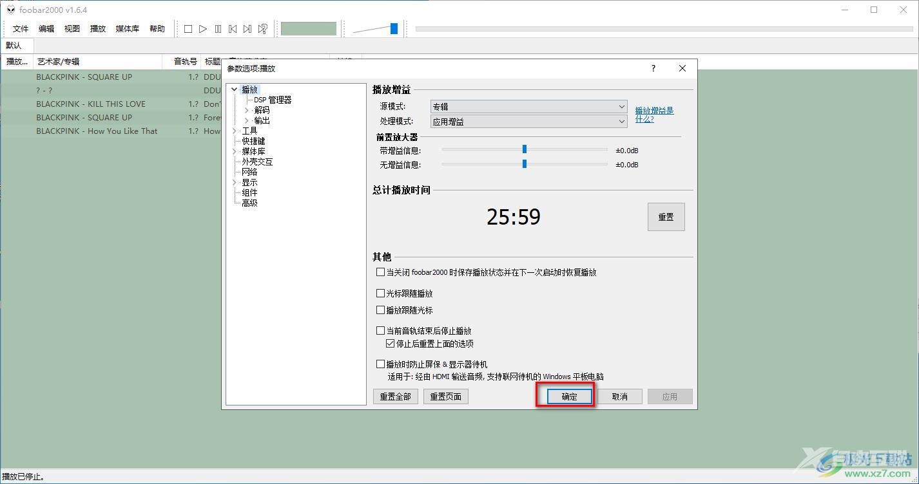Close the preferences dialog with X
The width and height of the screenshot is (919, 484).
[682, 68]
